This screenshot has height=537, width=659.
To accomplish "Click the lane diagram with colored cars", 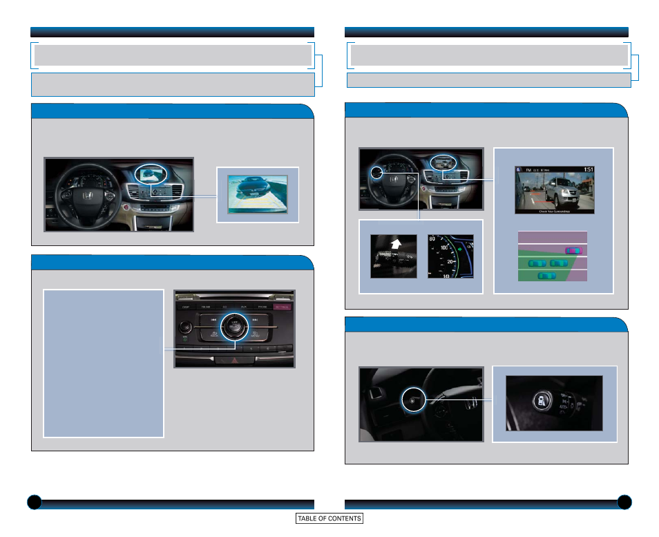I will point(552,256).
